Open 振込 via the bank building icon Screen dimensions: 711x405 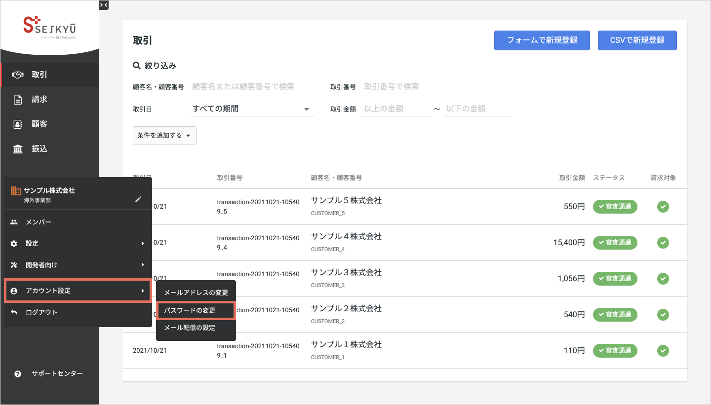18,149
